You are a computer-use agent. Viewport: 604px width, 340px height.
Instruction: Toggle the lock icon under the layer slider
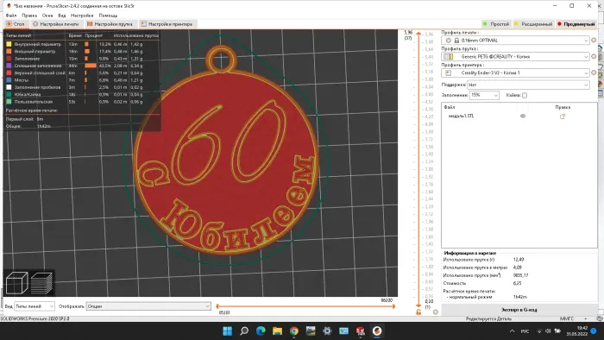coord(418,312)
